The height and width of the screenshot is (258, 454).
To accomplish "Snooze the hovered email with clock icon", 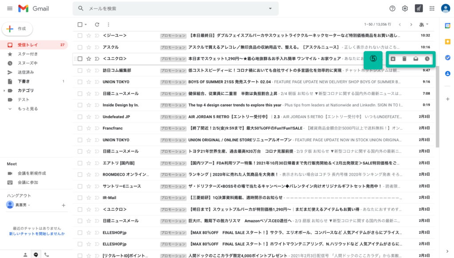I will (x=427, y=58).
